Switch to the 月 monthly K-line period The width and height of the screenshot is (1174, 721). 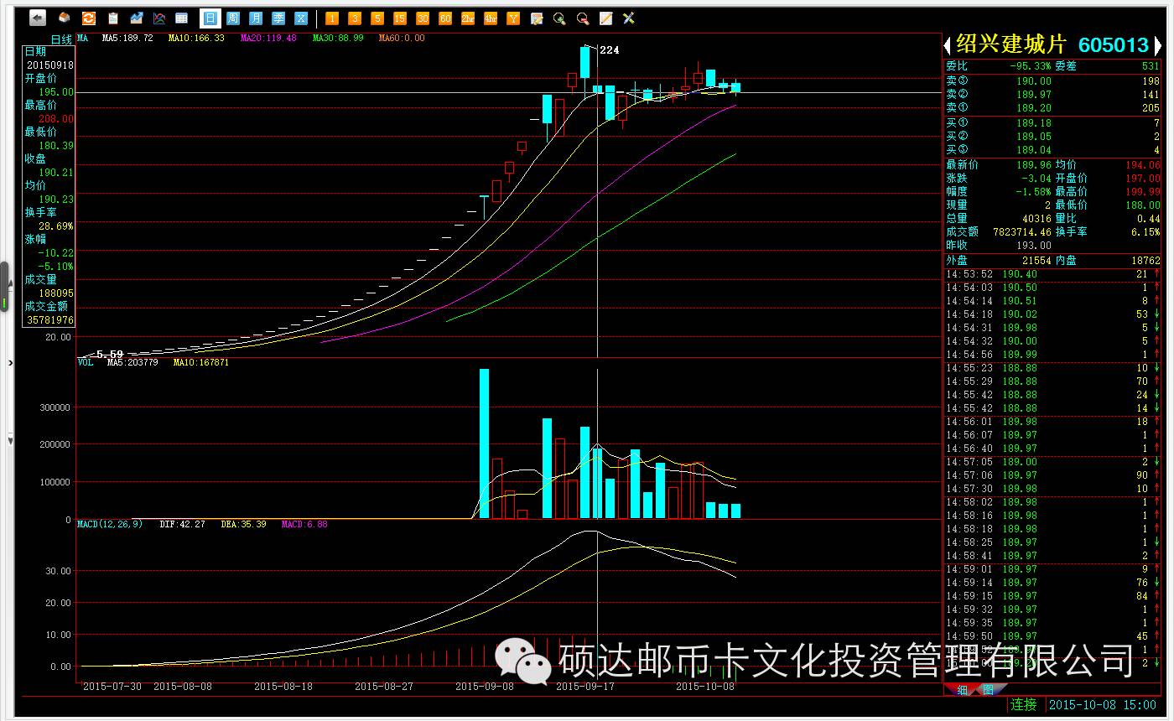[256, 18]
